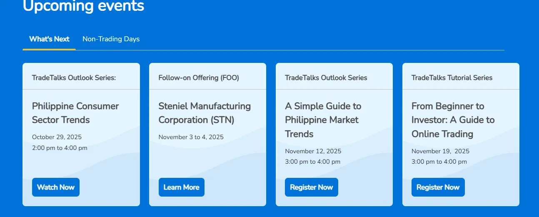Open From Beginner to Investor event title

click(x=453, y=120)
